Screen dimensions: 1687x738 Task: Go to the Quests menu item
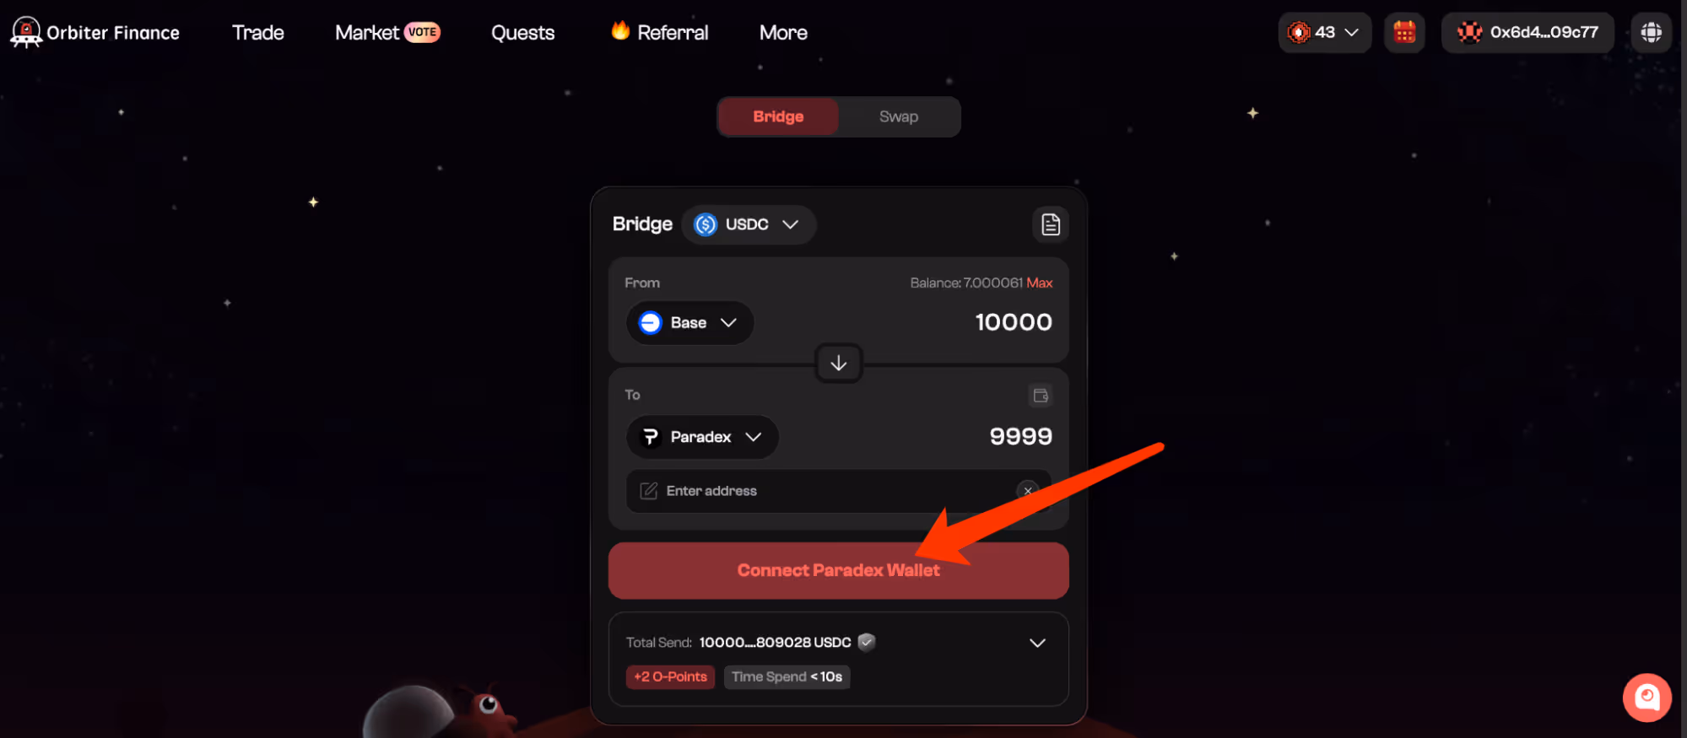click(523, 32)
